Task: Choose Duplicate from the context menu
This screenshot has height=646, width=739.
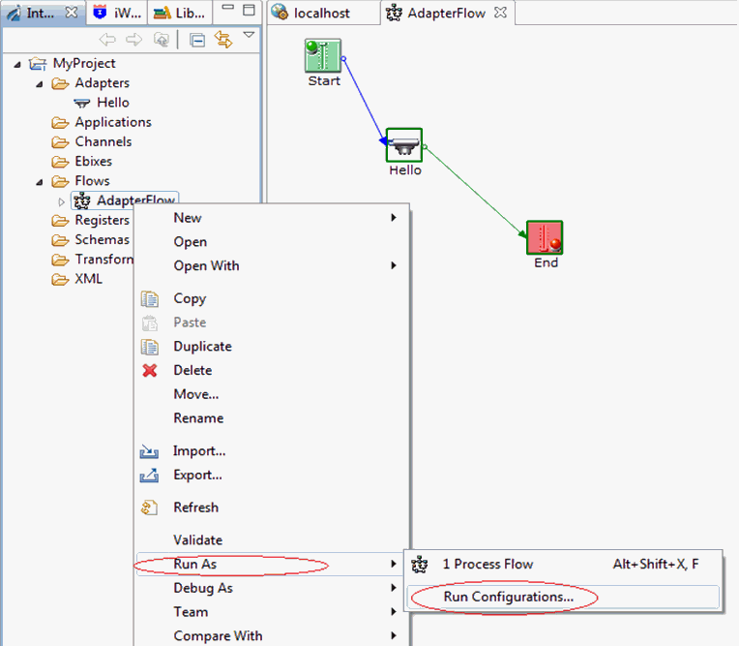Action: [272, 347]
